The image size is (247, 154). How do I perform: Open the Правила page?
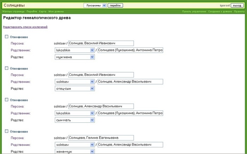coord(239,12)
